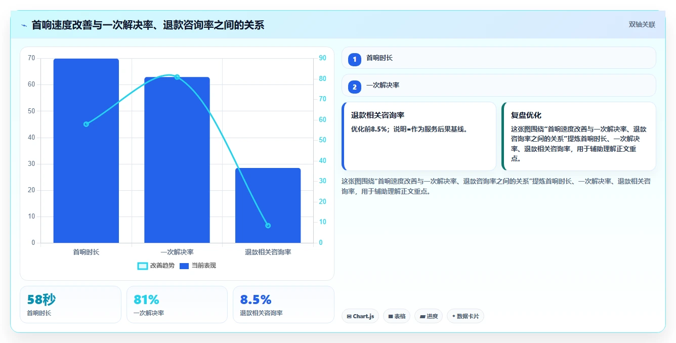This screenshot has height=343, width=676.
Task: Click the number 2 badge
Action: [355, 87]
